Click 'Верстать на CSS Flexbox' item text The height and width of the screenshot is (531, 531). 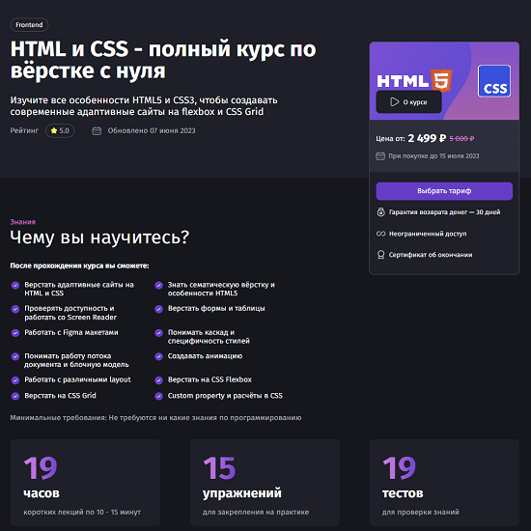tap(210, 379)
